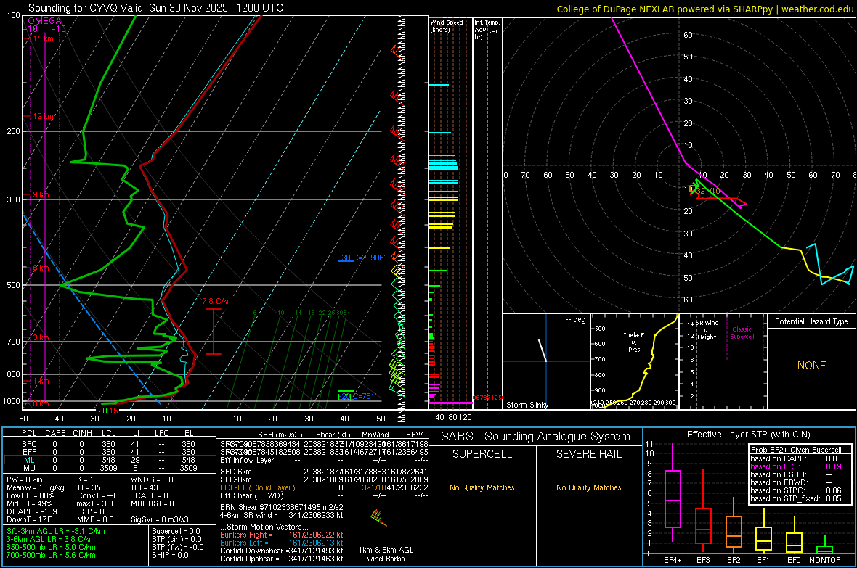Click the '7.8 C/km' lapse rate label

tap(218, 302)
